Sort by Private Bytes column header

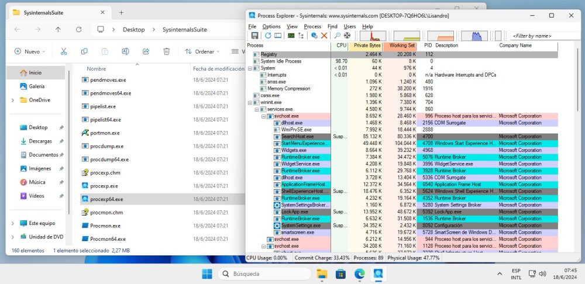click(366, 46)
